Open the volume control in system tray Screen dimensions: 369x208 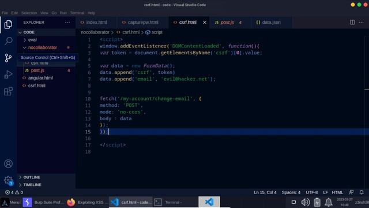[x=306, y=202]
